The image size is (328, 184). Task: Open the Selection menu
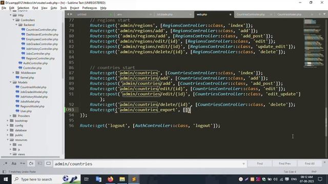(x=23, y=8)
